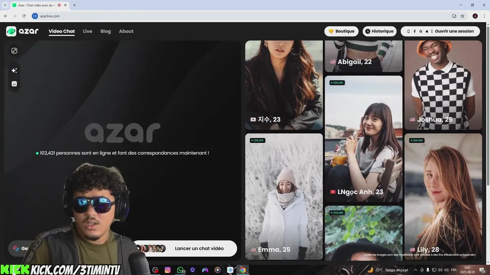Open the Chrome three-dot menu
This screenshot has height=275, width=490.
click(x=484, y=16)
